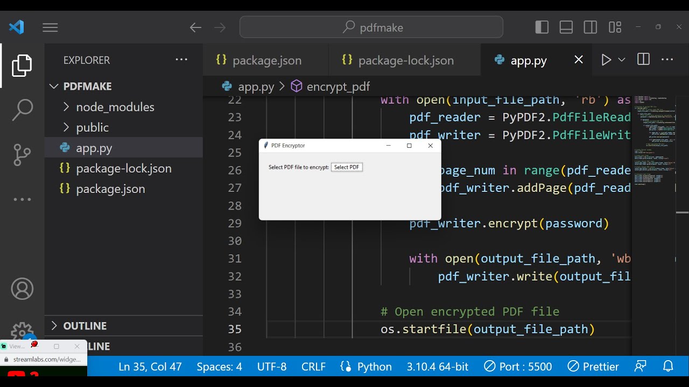Expand the node_modules folder
Screen dimensions: 689x387
click(115, 107)
